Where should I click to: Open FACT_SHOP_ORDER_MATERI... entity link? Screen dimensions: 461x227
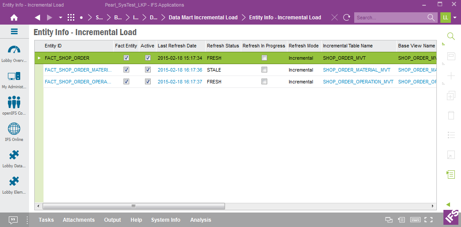[x=78, y=70]
